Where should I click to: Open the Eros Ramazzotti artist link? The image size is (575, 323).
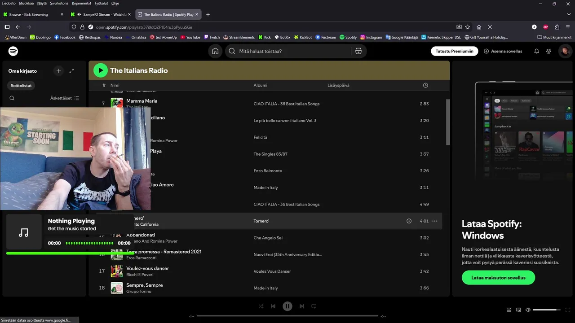pos(142,258)
